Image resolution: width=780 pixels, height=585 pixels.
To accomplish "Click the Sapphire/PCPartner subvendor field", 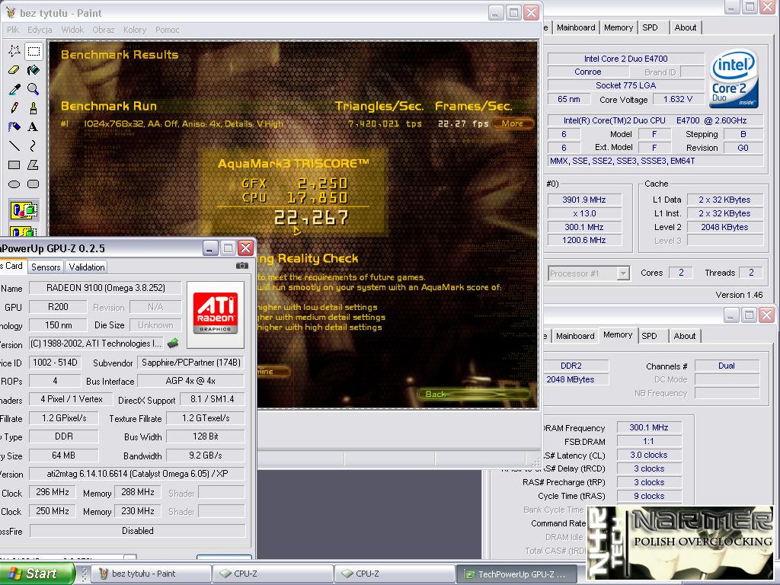I will click(191, 363).
